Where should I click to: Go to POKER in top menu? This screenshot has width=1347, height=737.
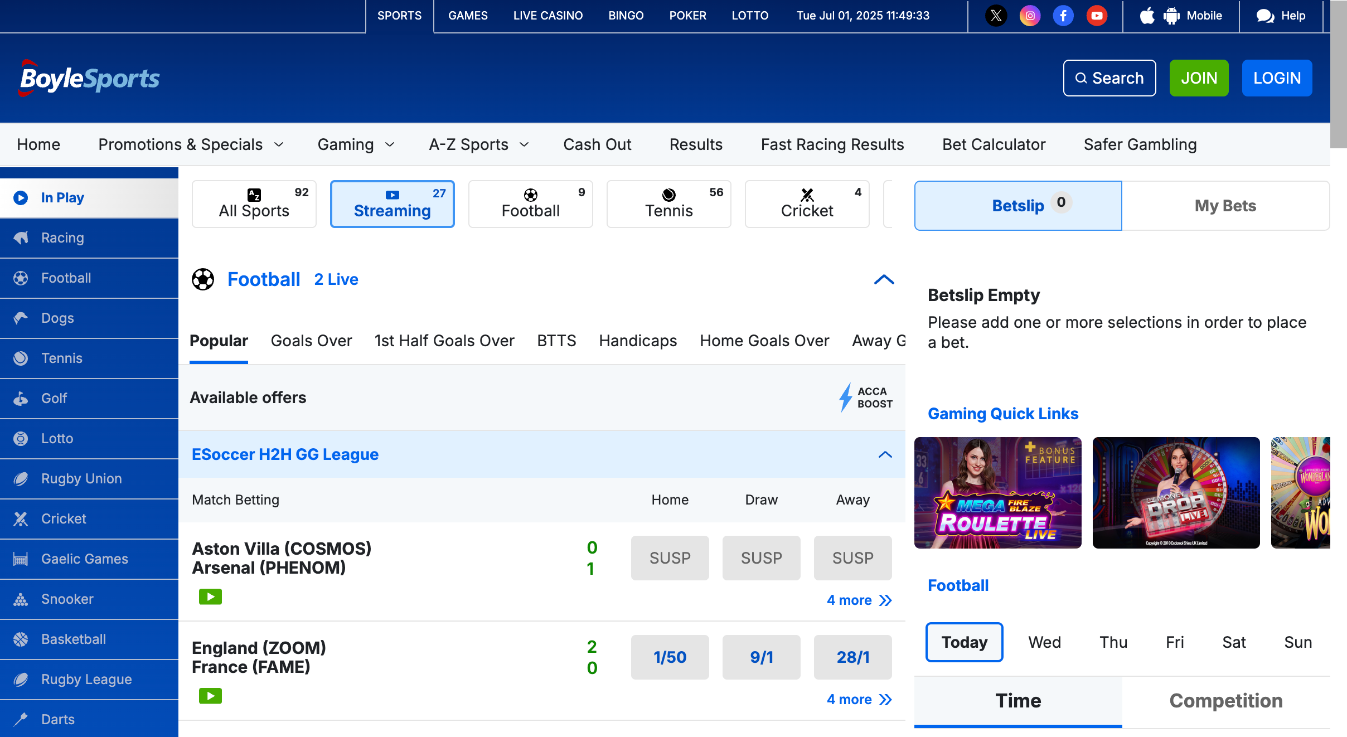(687, 16)
